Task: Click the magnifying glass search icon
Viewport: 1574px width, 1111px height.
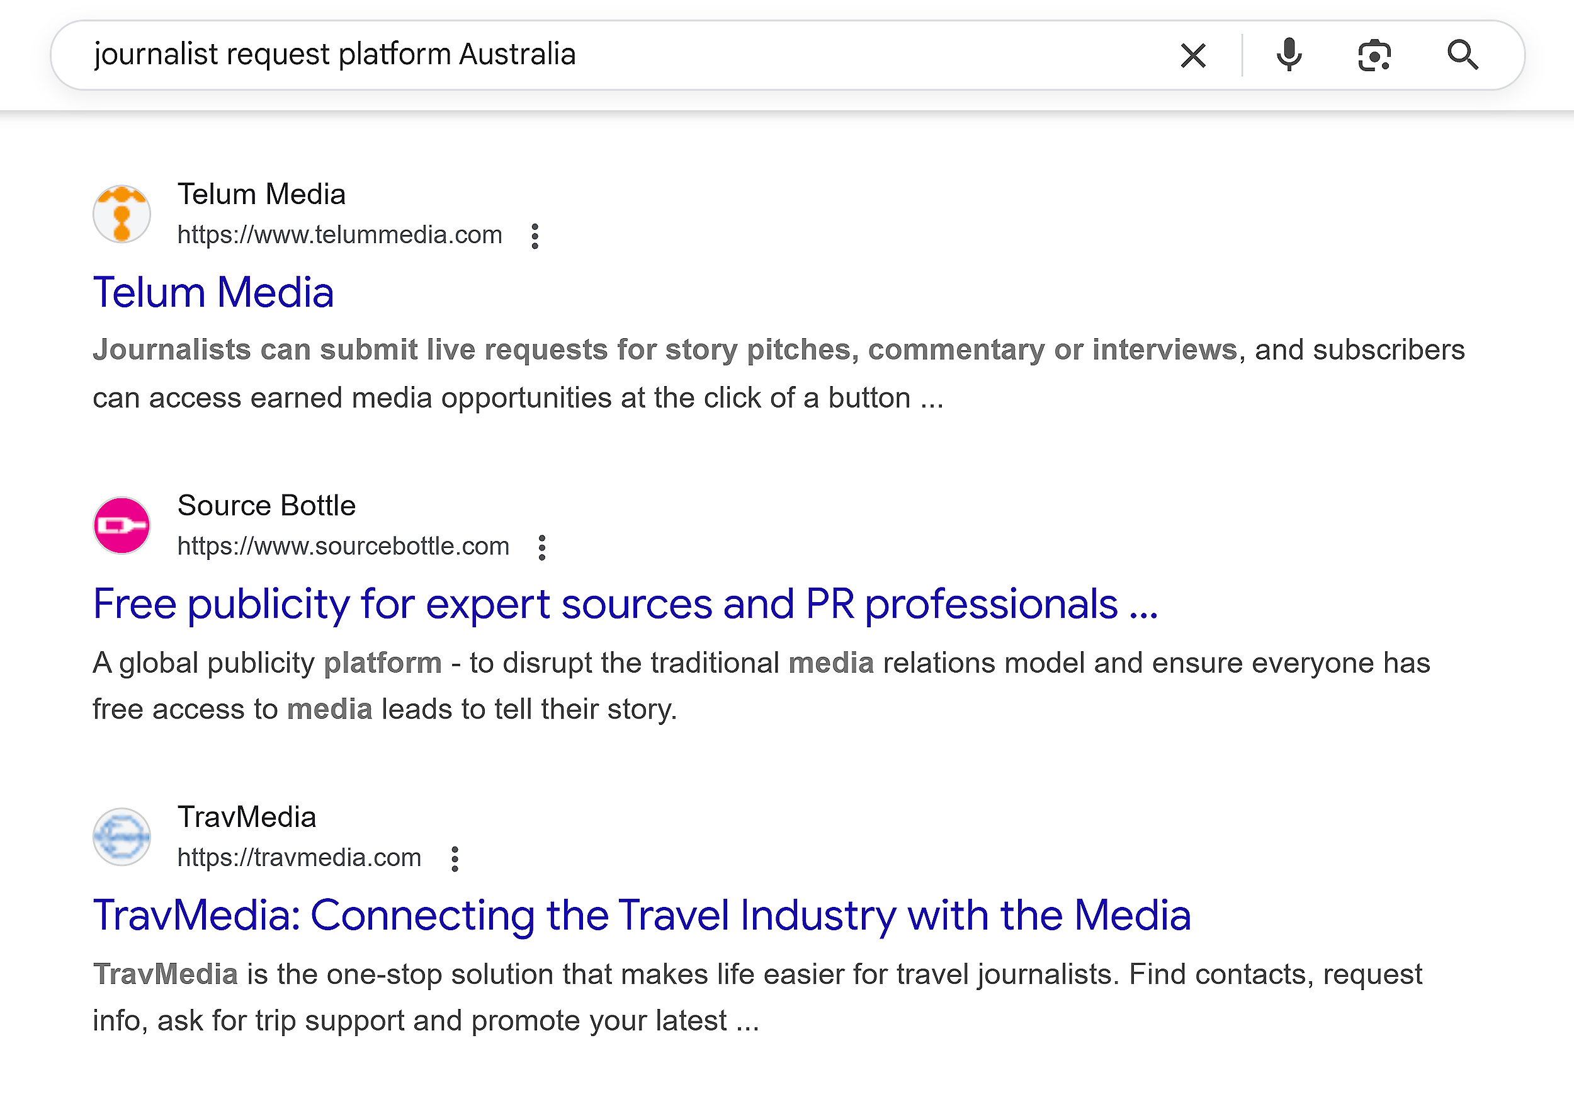Action: coord(1463,55)
